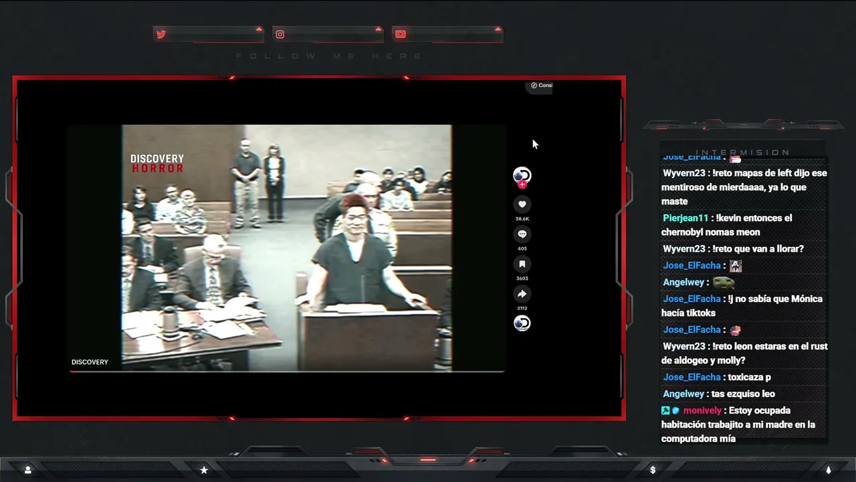Click the 2112 shares count

tap(522, 309)
